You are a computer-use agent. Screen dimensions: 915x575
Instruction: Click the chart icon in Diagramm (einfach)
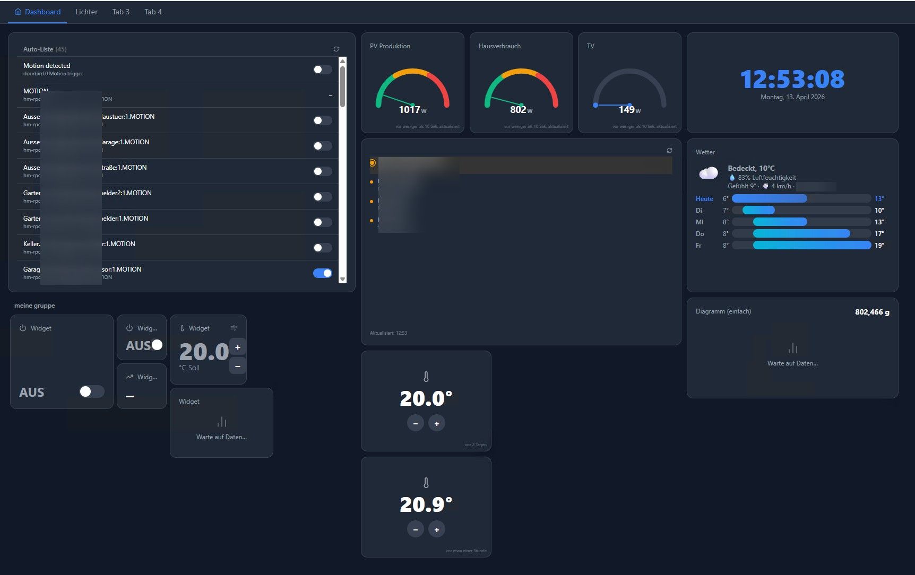pos(793,348)
